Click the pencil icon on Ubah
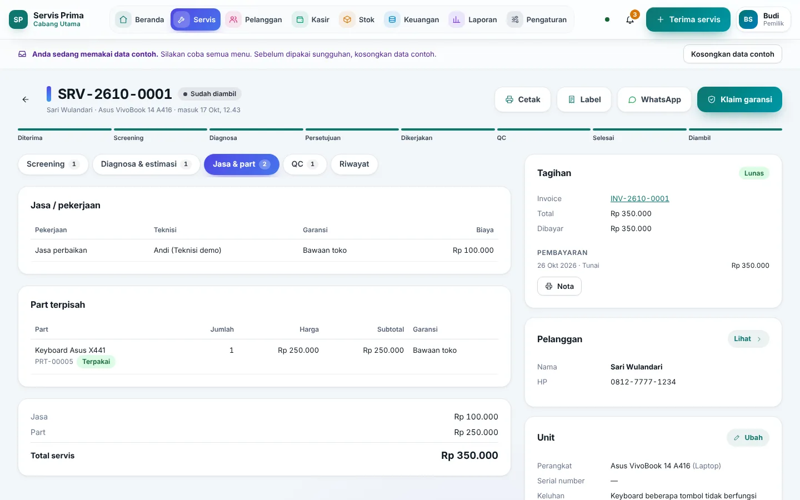Viewport: 800px width, 500px height. (x=737, y=438)
